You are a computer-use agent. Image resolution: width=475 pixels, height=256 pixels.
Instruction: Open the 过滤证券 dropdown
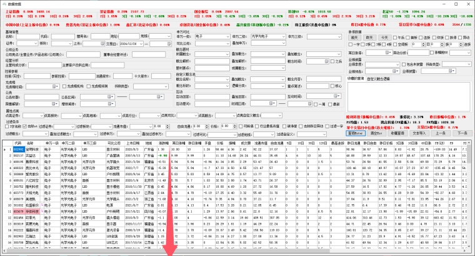click(x=72, y=126)
